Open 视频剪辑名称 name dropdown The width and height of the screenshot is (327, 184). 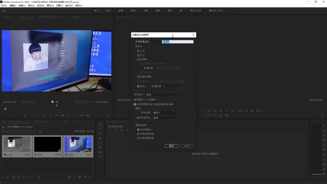147,42
